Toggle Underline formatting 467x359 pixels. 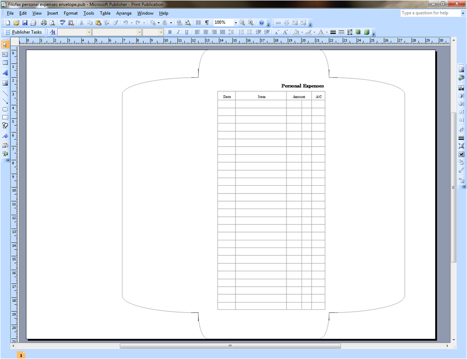point(186,32)
